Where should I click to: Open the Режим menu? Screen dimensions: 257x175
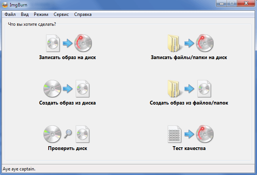pyautogui.click(x=41, y=14)
